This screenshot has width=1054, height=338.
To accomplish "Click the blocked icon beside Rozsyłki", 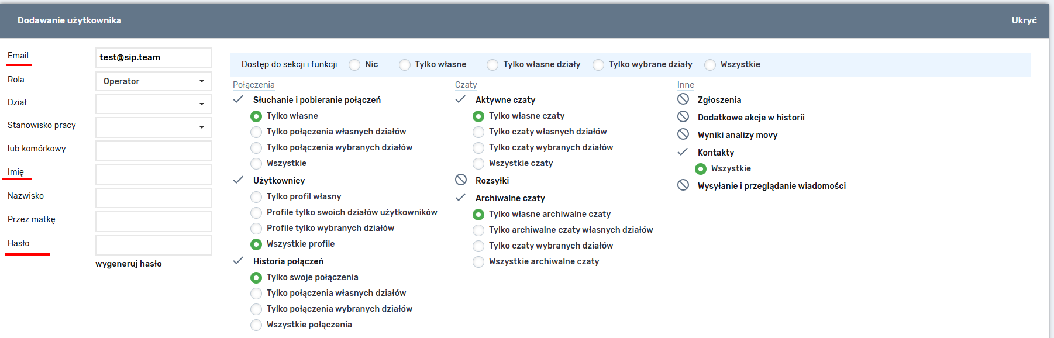I will tap(461, 180).
